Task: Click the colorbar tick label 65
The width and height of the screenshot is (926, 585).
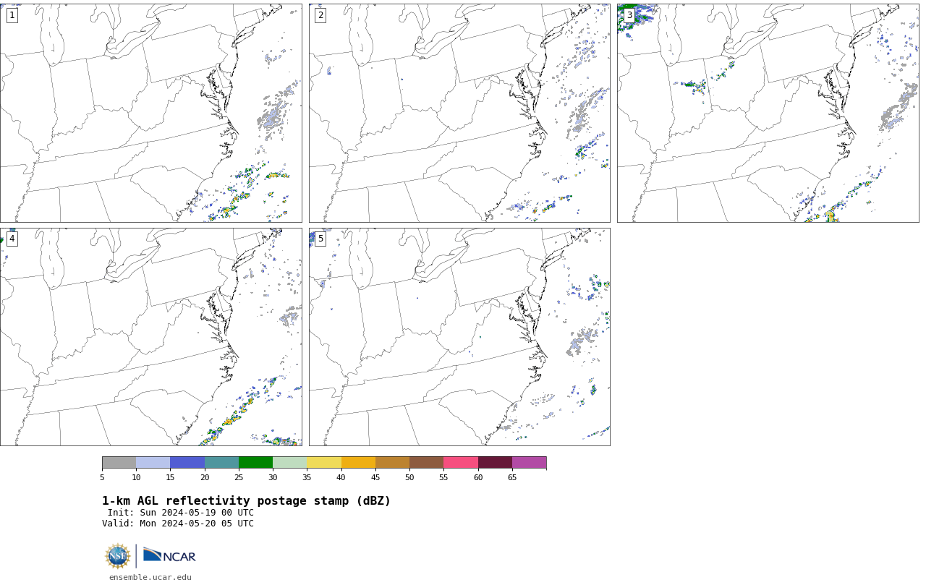Action: [512, 477]
